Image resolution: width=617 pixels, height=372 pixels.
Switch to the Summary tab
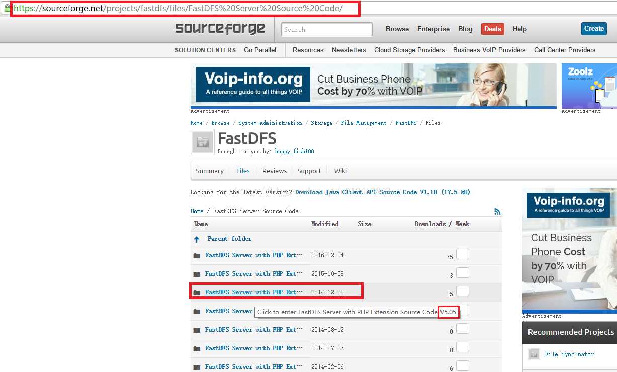(210, 171)
